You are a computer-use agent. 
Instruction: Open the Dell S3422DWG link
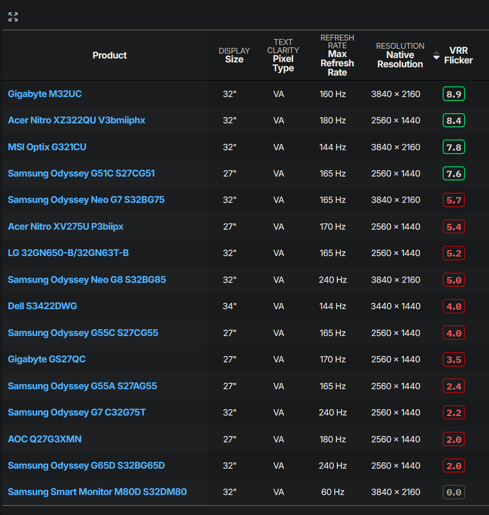point(42,306)
